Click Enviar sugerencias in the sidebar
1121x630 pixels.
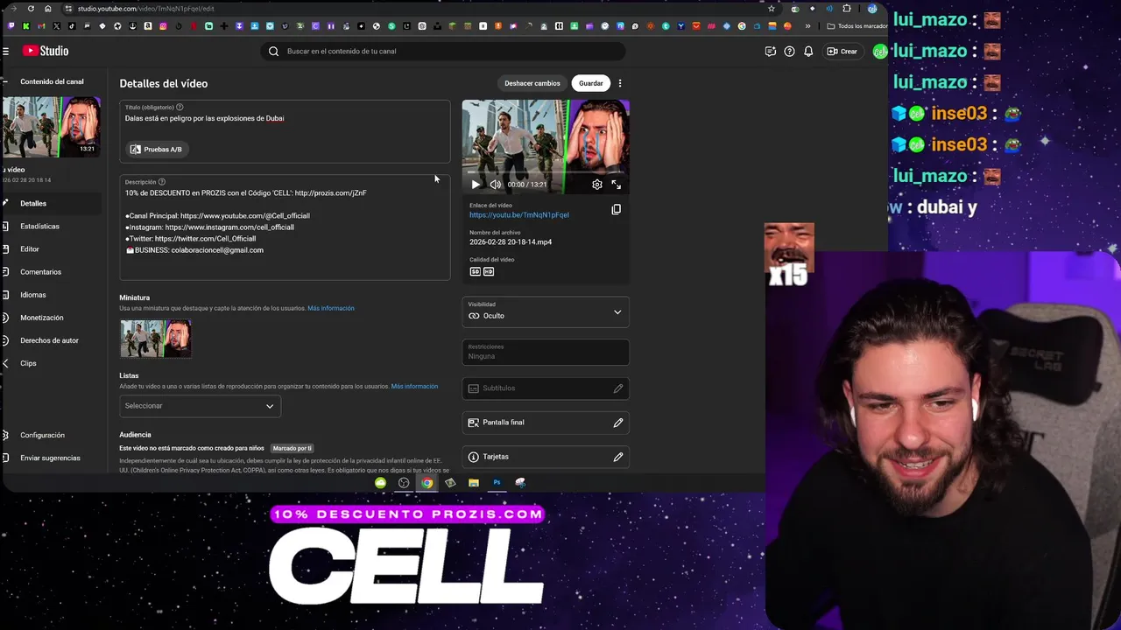(x=50, y=458)
